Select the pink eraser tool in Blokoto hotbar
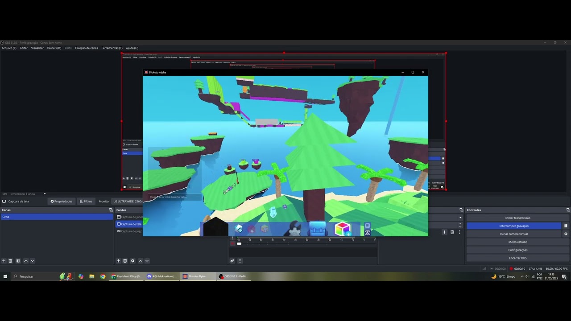 [252, 229]
